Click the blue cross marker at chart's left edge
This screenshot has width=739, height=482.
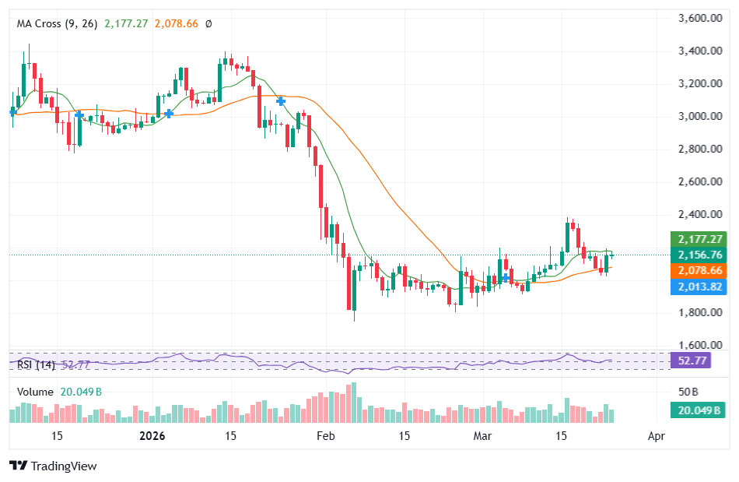point(13,112)
